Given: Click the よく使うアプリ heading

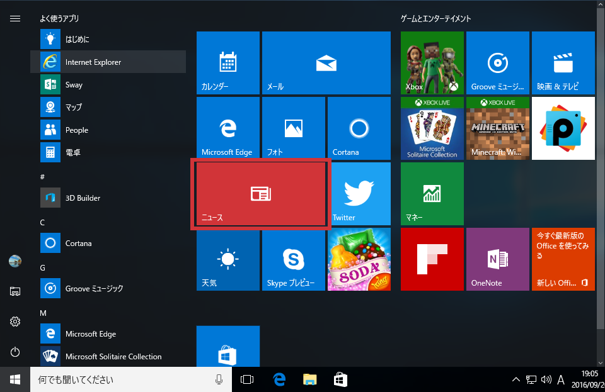Looking at the screenshot, I should coord(59,18).
